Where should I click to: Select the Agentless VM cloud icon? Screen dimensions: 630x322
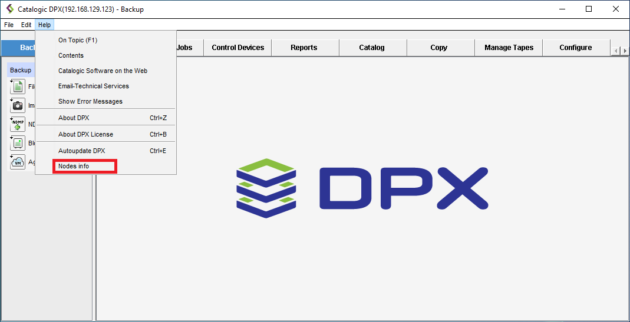click(x=18, y=162)
